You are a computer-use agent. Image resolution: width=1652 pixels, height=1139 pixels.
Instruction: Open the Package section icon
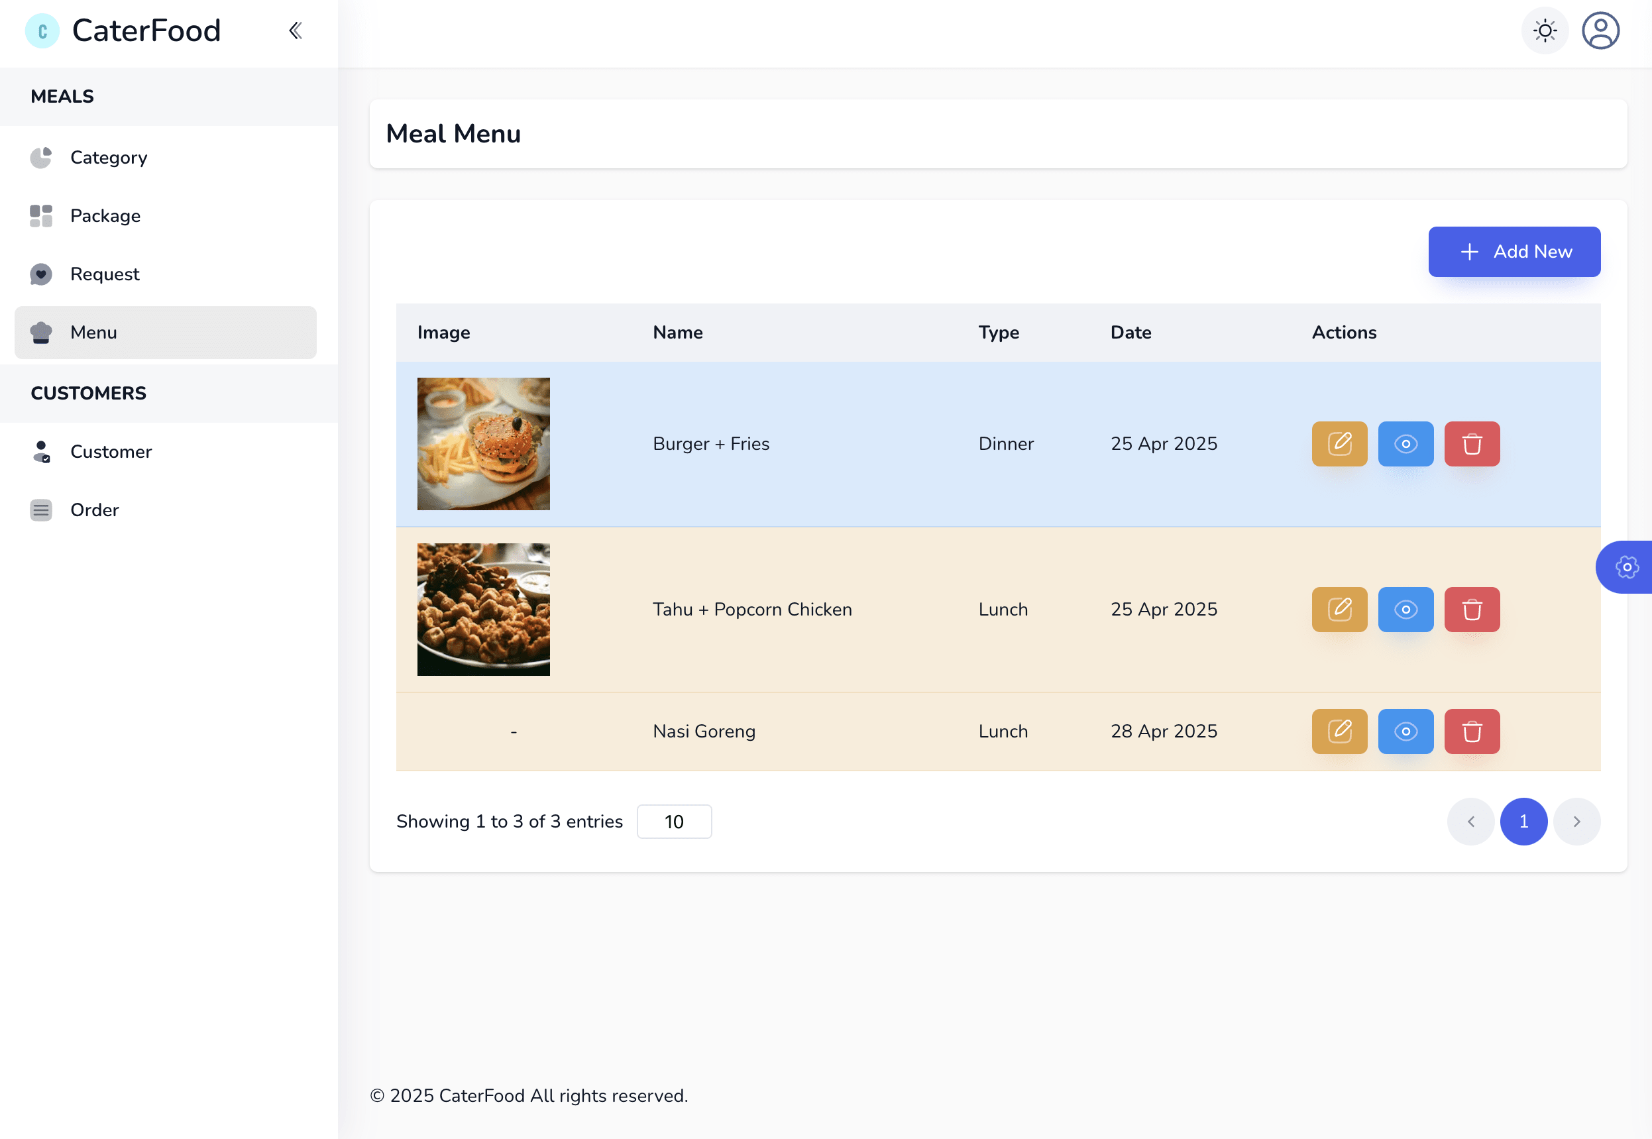(x=40, y=215)
